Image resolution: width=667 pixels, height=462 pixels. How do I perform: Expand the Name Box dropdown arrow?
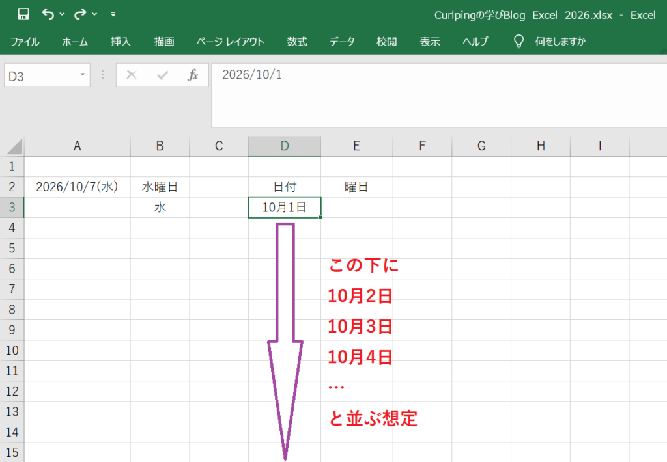[83, 75]
